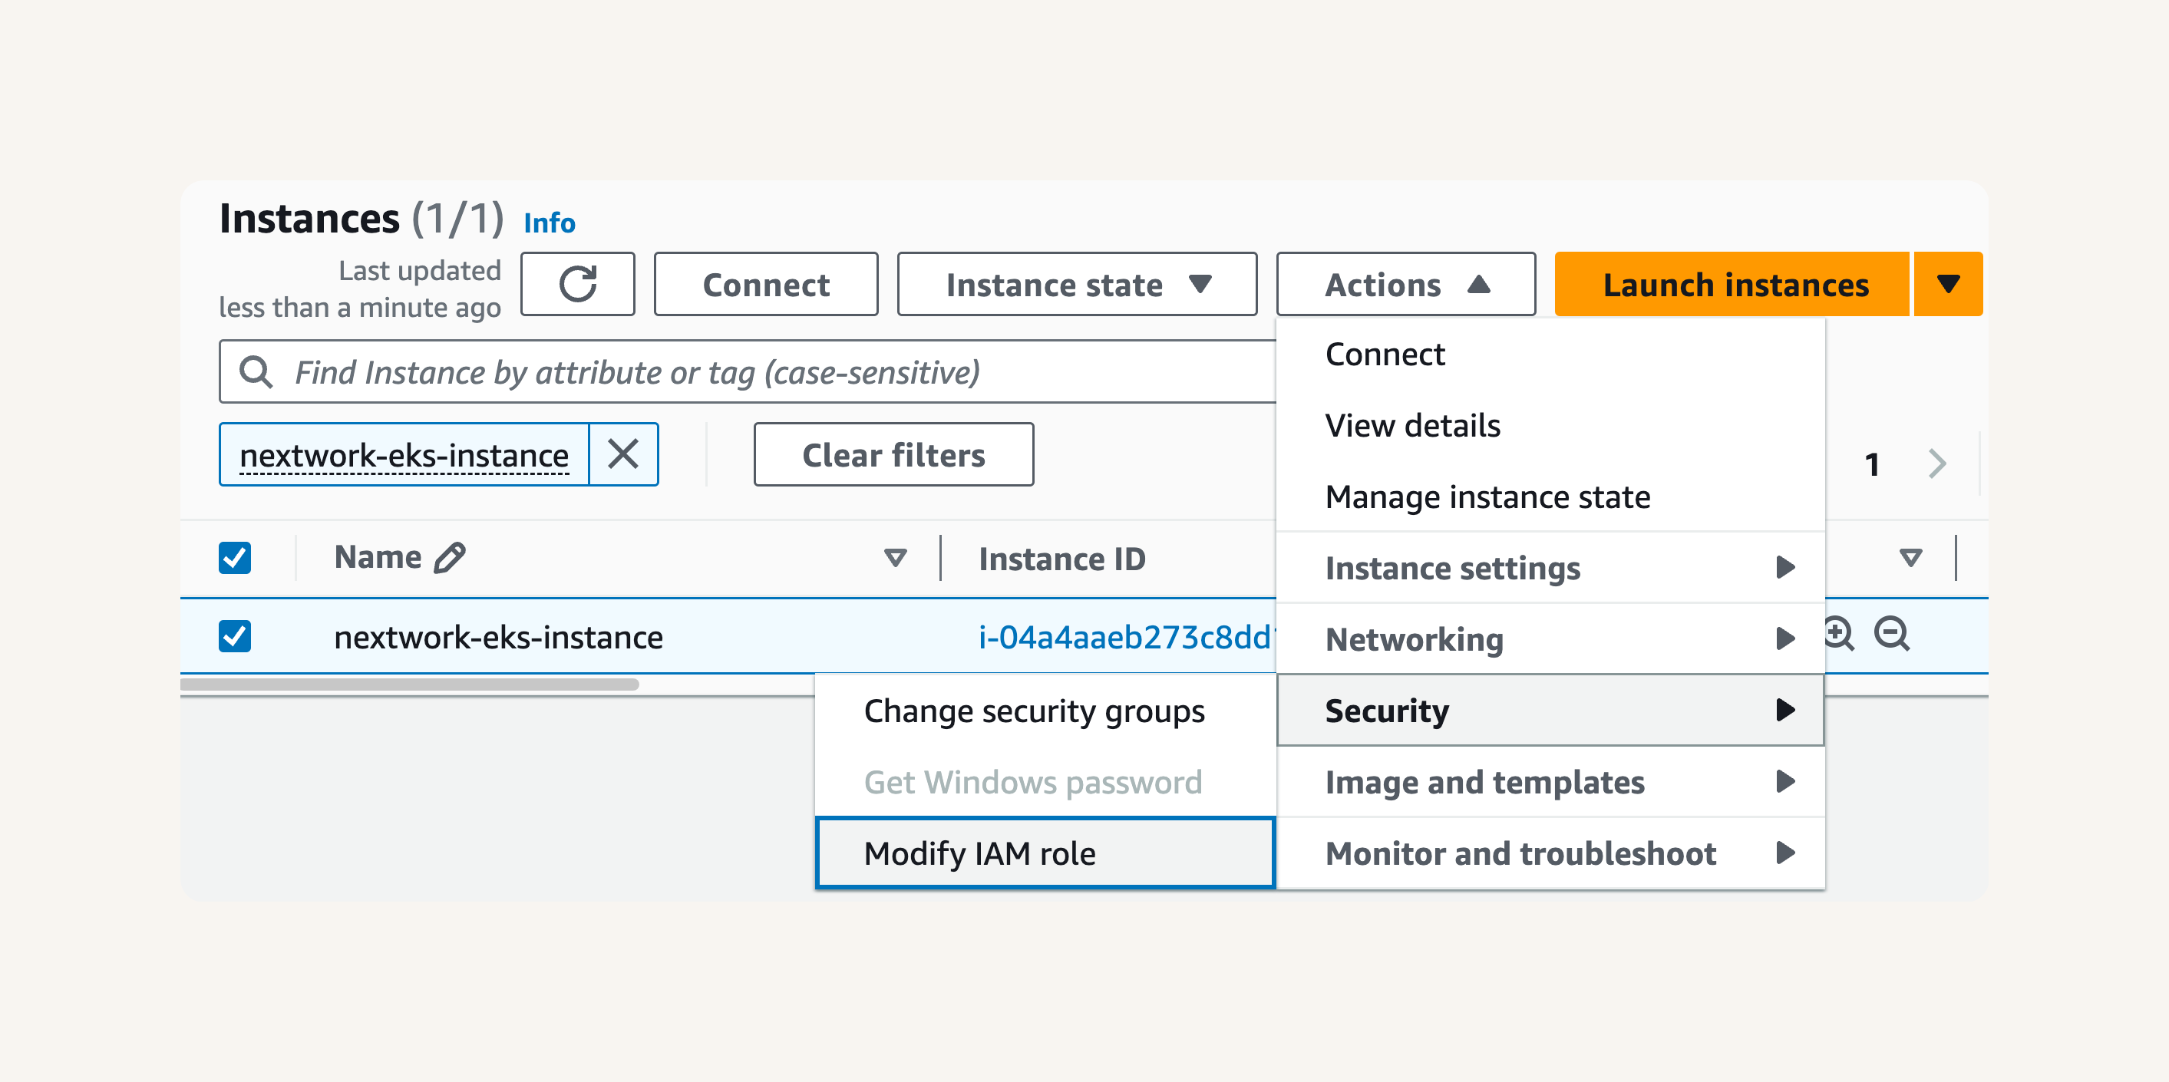Click the horizontal table scrollbar

tap(409, 684)
